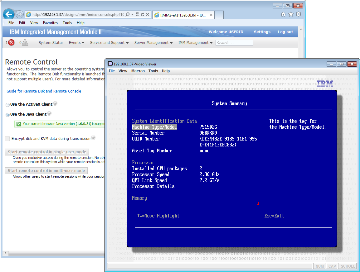Image resolution: width=360 pixels, height=272 pixels.
Task: Click the Video Viewer window title icon
Action: coord(110,64)
